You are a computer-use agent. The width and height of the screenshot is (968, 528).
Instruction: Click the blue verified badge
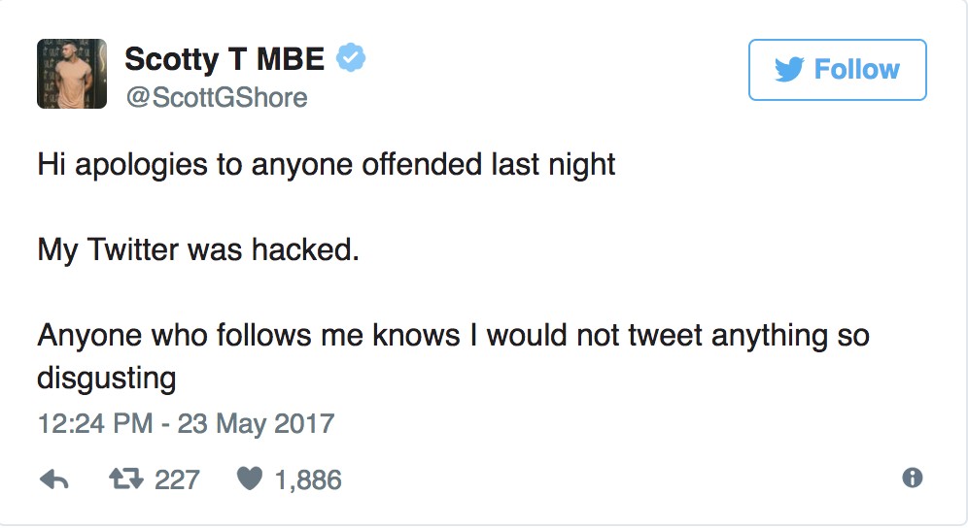[x=351, y=60]
